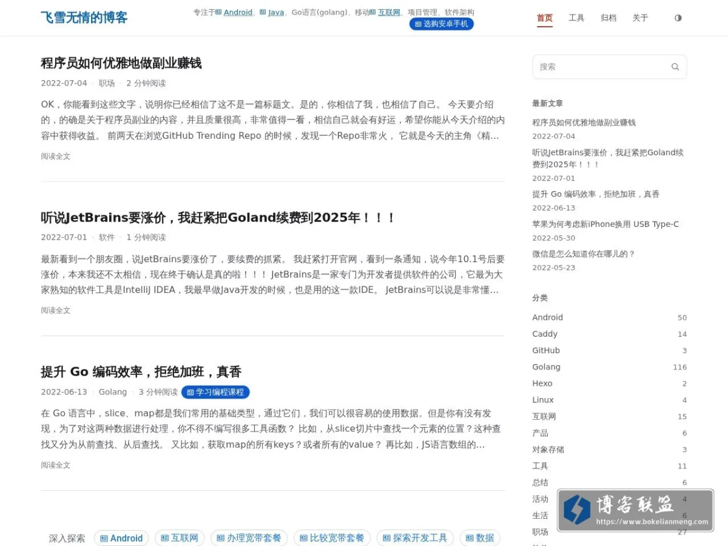Click the 比较宽带套餐 chip

click(332, 538)
